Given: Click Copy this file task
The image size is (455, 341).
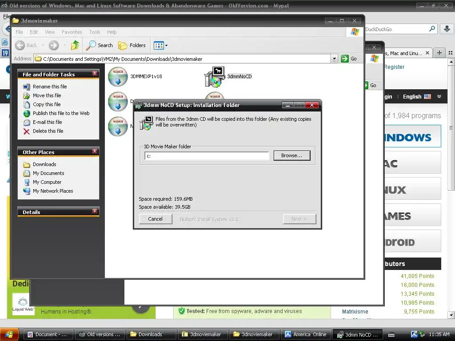Looking at the screenshot, I should [46, 104].
